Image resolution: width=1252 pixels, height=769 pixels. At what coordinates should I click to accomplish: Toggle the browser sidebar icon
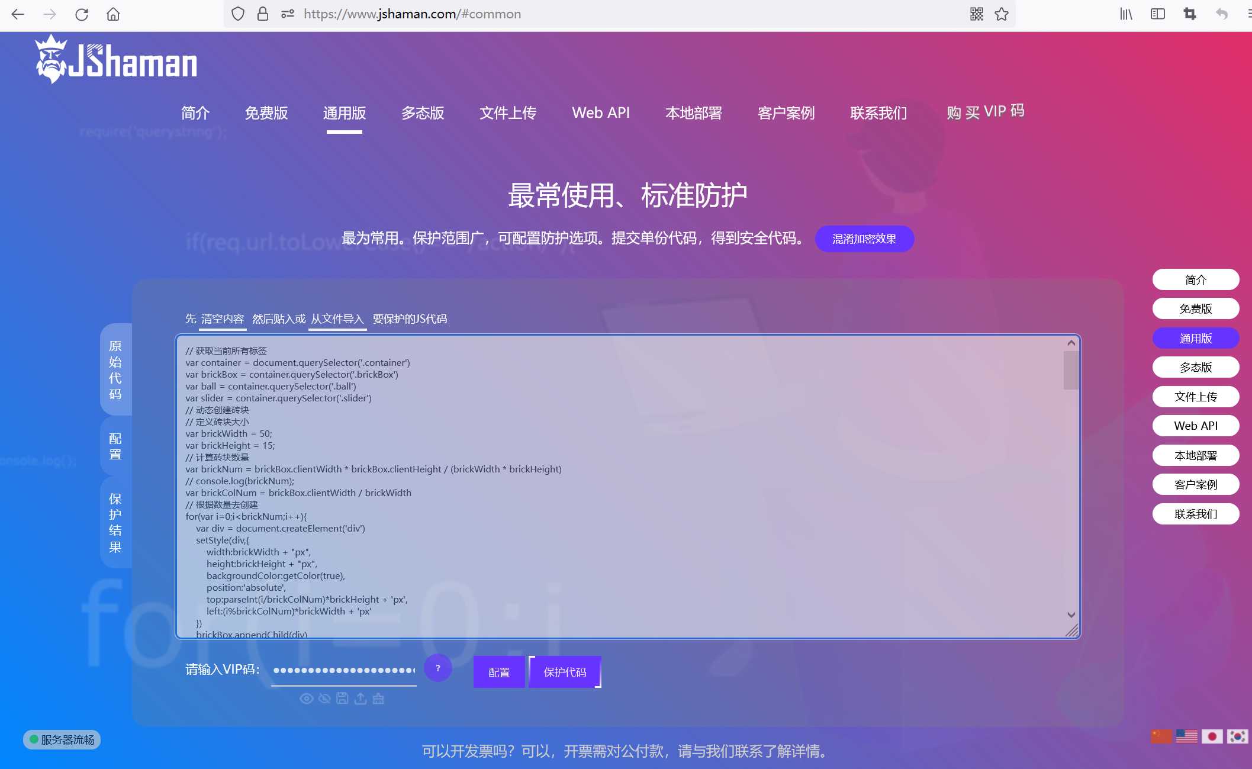[x=1158, y=14]
